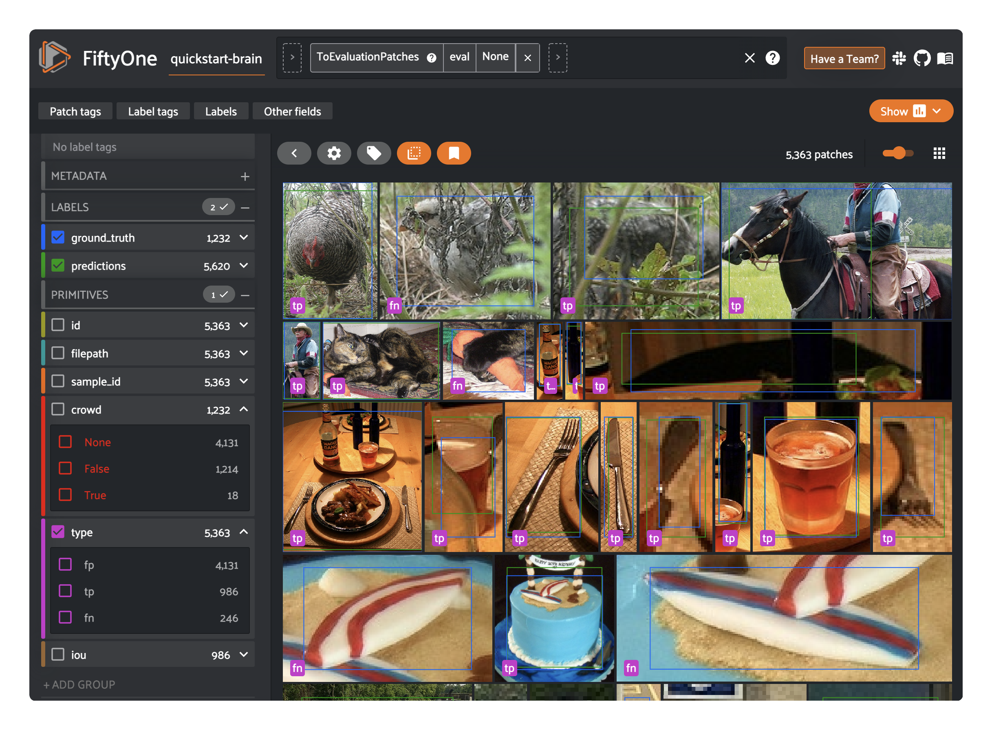Select the quickstart-brain dataset name

pyautogui.click(x=216, y=59)
